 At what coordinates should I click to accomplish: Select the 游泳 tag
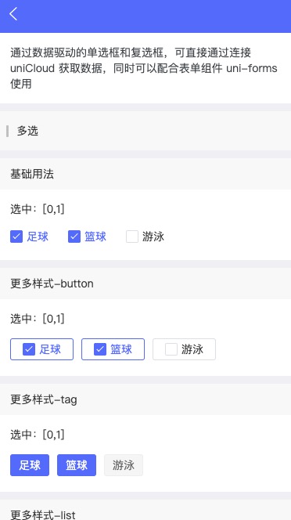click(x=124, y=465)
